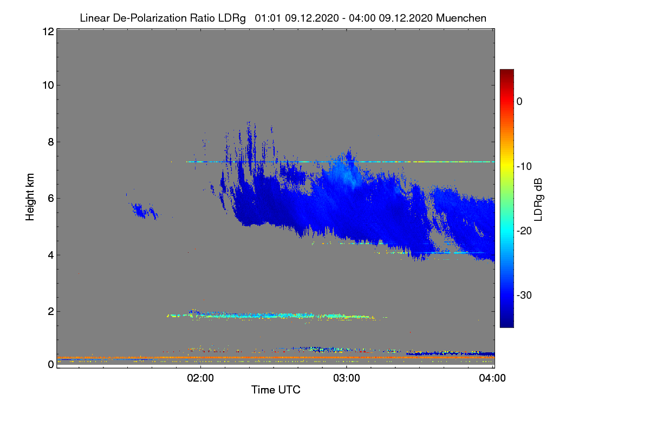Click the colorbar value label '-10'
The image size is (650, 433).
coord(524,166)
